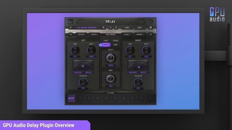This screenshot has width=232, height=130.
Task: Click the RIGHT SHIFT value field
Action: (146, 56)
